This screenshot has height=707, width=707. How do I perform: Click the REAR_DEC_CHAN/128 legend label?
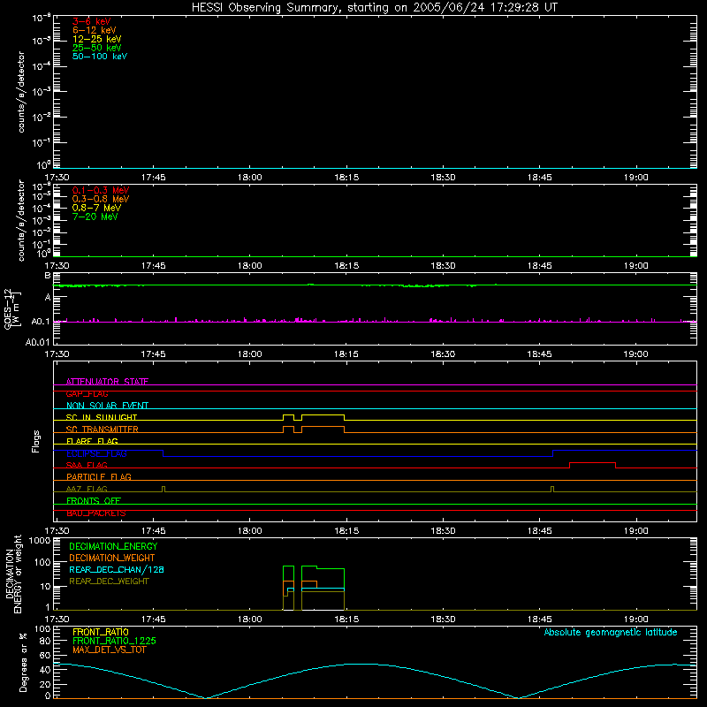(x=117, y=569)
